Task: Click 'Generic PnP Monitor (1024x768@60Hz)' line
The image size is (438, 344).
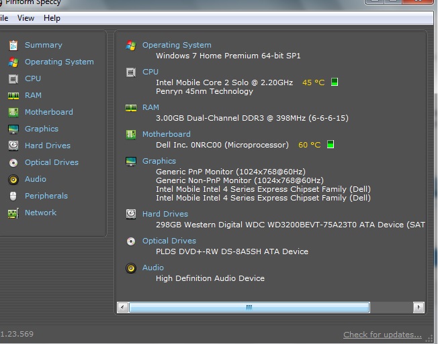Action: (230, 172)
